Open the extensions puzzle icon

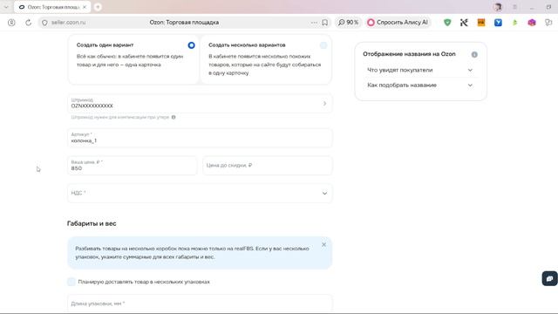point(548,23)
